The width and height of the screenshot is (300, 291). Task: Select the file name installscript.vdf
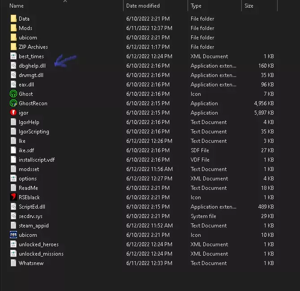tap(37, 160)
